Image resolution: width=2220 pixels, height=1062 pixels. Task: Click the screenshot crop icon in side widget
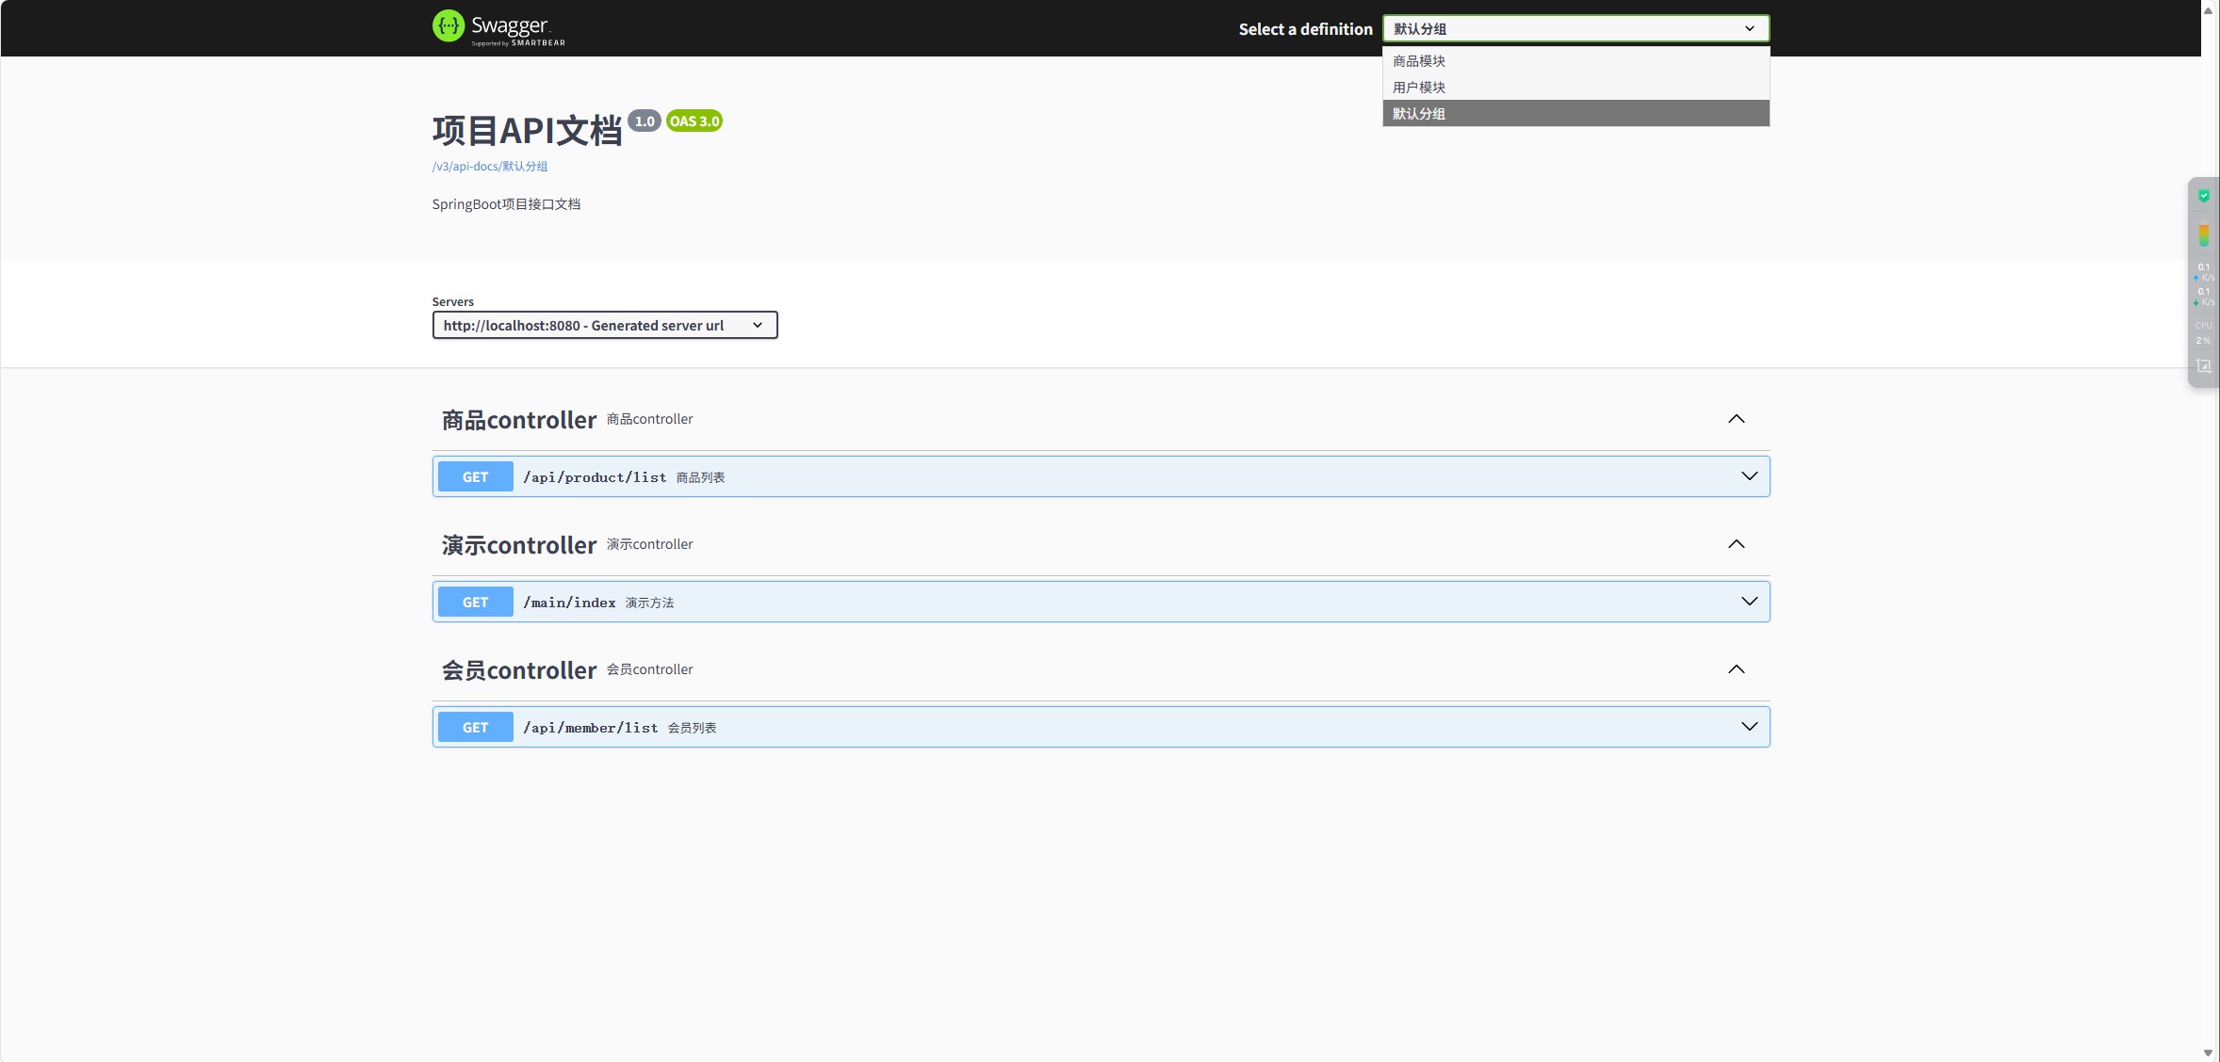pyautogui.click(x=2204, y=366)
